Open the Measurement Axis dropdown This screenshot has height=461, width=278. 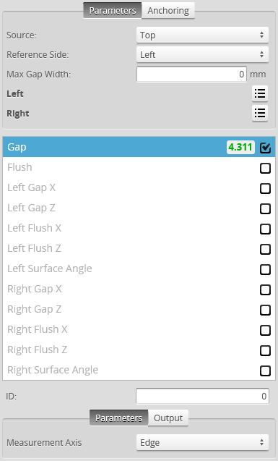202,442
